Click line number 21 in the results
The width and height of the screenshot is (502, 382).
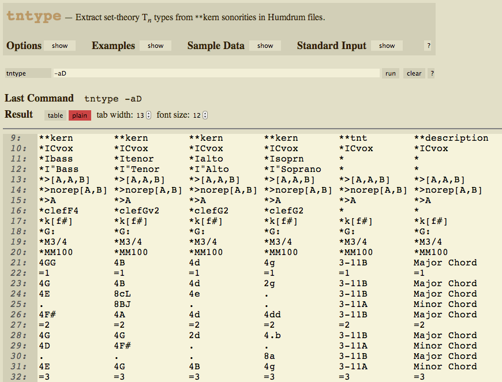click(16, 263)
